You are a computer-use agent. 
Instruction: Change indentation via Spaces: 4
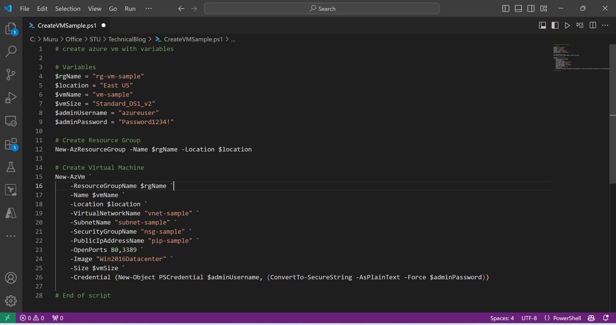pyautogui.click(x=502, y=318)
